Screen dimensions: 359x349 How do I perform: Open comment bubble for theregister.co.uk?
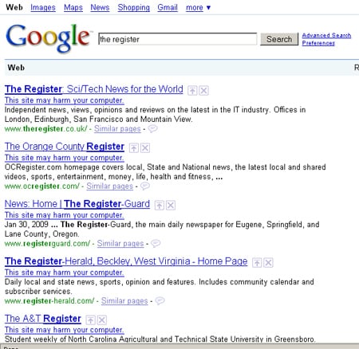[152, 129]
